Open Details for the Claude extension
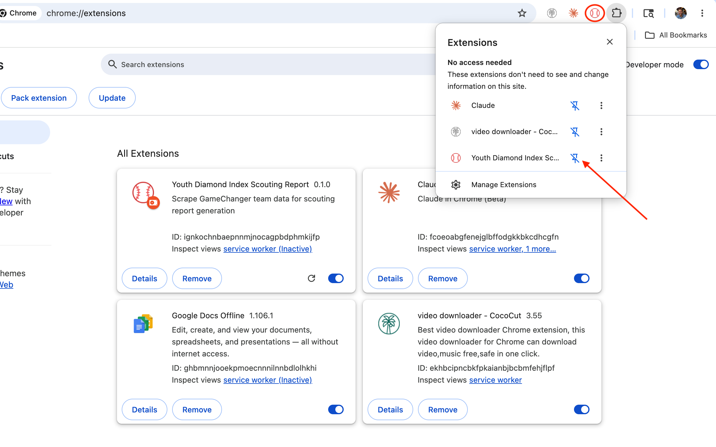 [390, 278]
